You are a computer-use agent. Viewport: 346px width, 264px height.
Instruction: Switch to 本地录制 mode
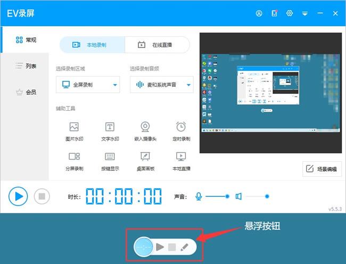click(x=92, y=45)
